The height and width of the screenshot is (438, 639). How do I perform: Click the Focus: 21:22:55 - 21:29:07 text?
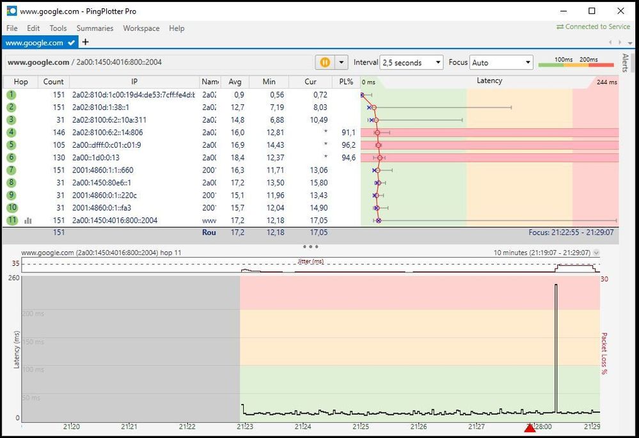(571, 232)
